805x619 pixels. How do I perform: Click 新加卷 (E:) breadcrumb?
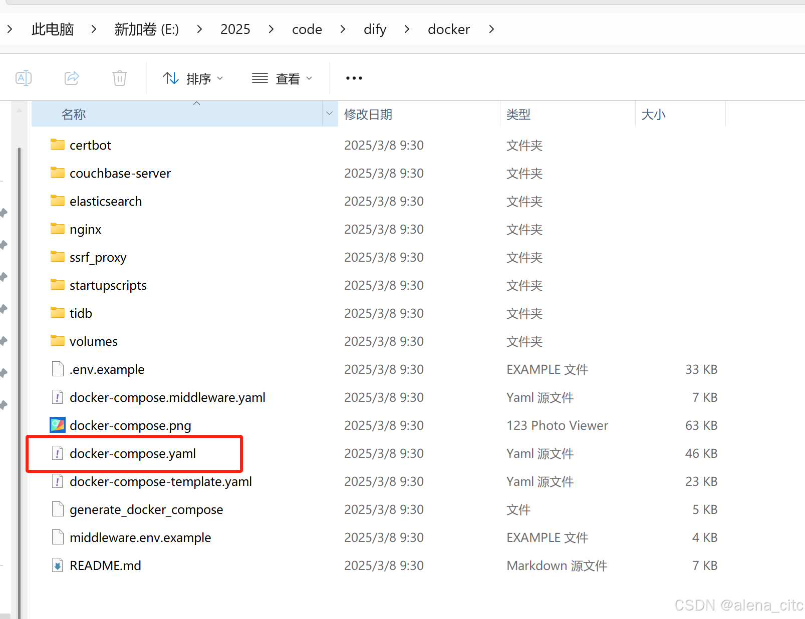click(146, 30)
